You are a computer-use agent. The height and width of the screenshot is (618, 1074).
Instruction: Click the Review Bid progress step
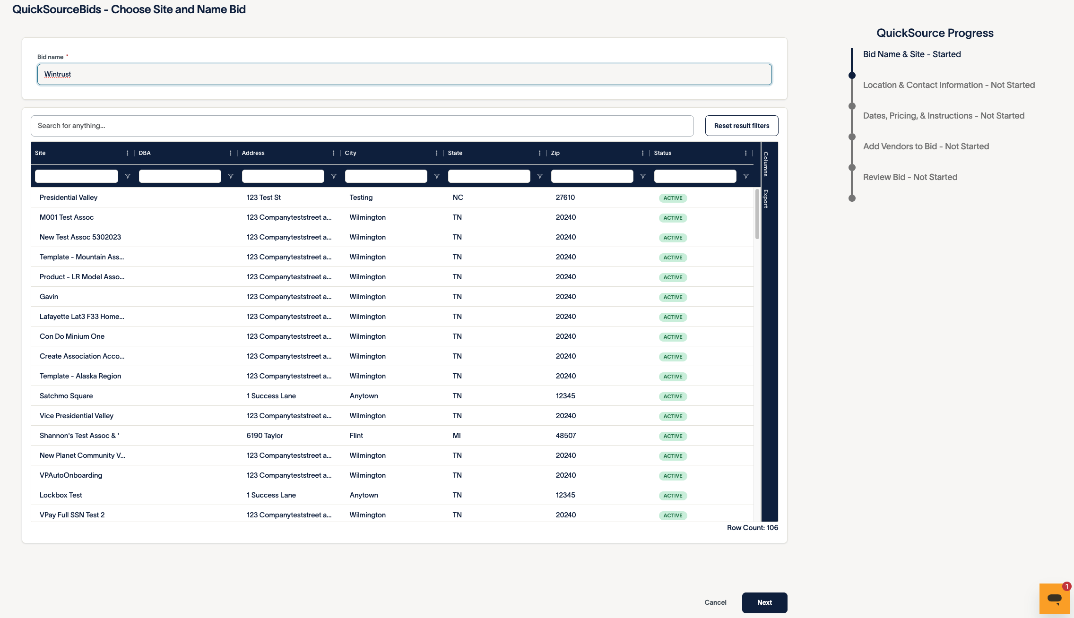(x=910, y=177)
